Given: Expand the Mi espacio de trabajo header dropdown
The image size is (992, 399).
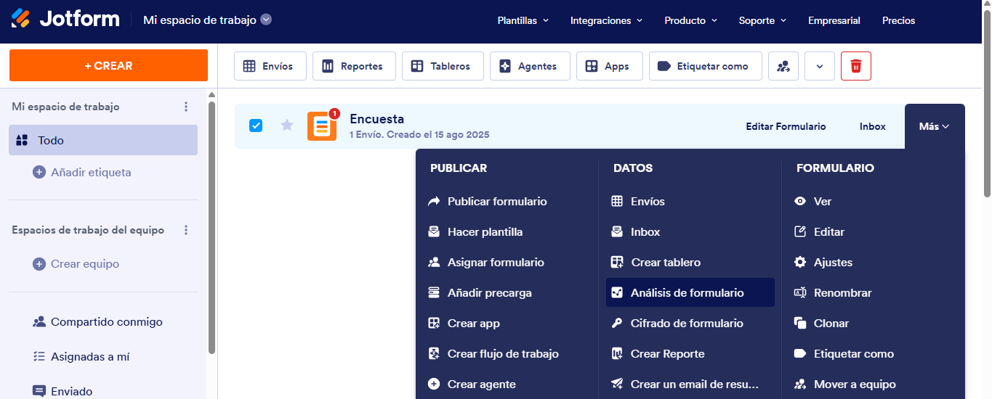Looking at the screenshot, I should 266,20.
